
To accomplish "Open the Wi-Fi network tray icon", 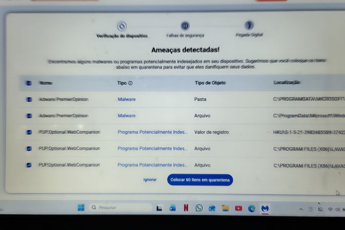I will pyautogui.click(x=330, y=209).
